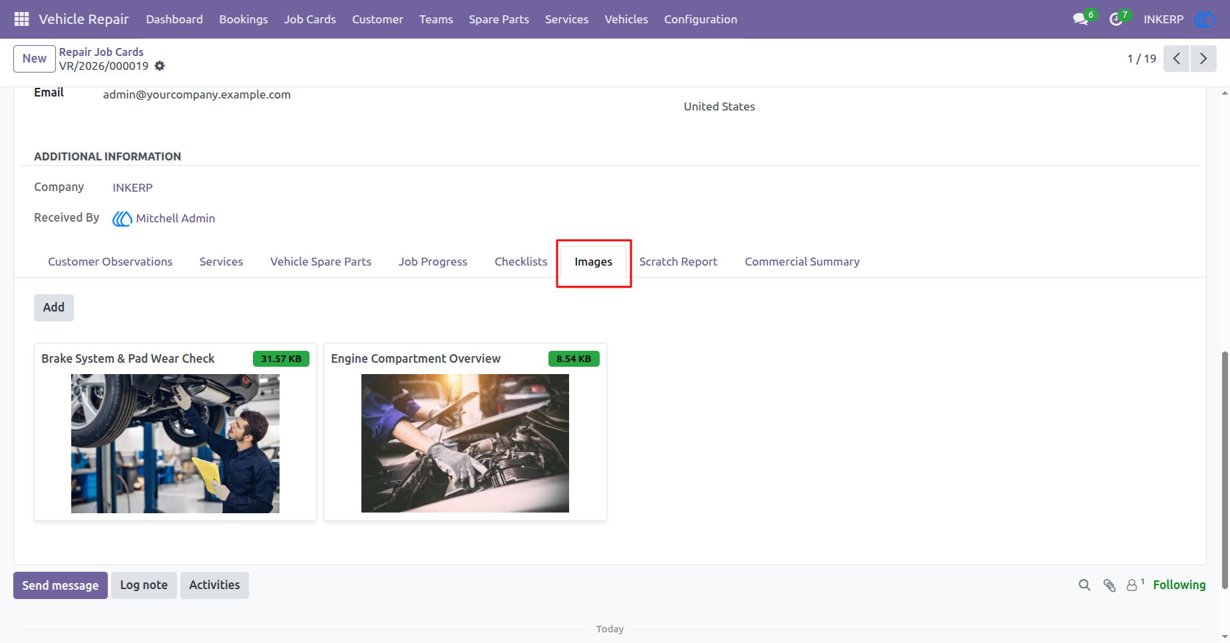Open the activities clock icon
Viewport: 1230px width, 643px height.
point(1116,19)
